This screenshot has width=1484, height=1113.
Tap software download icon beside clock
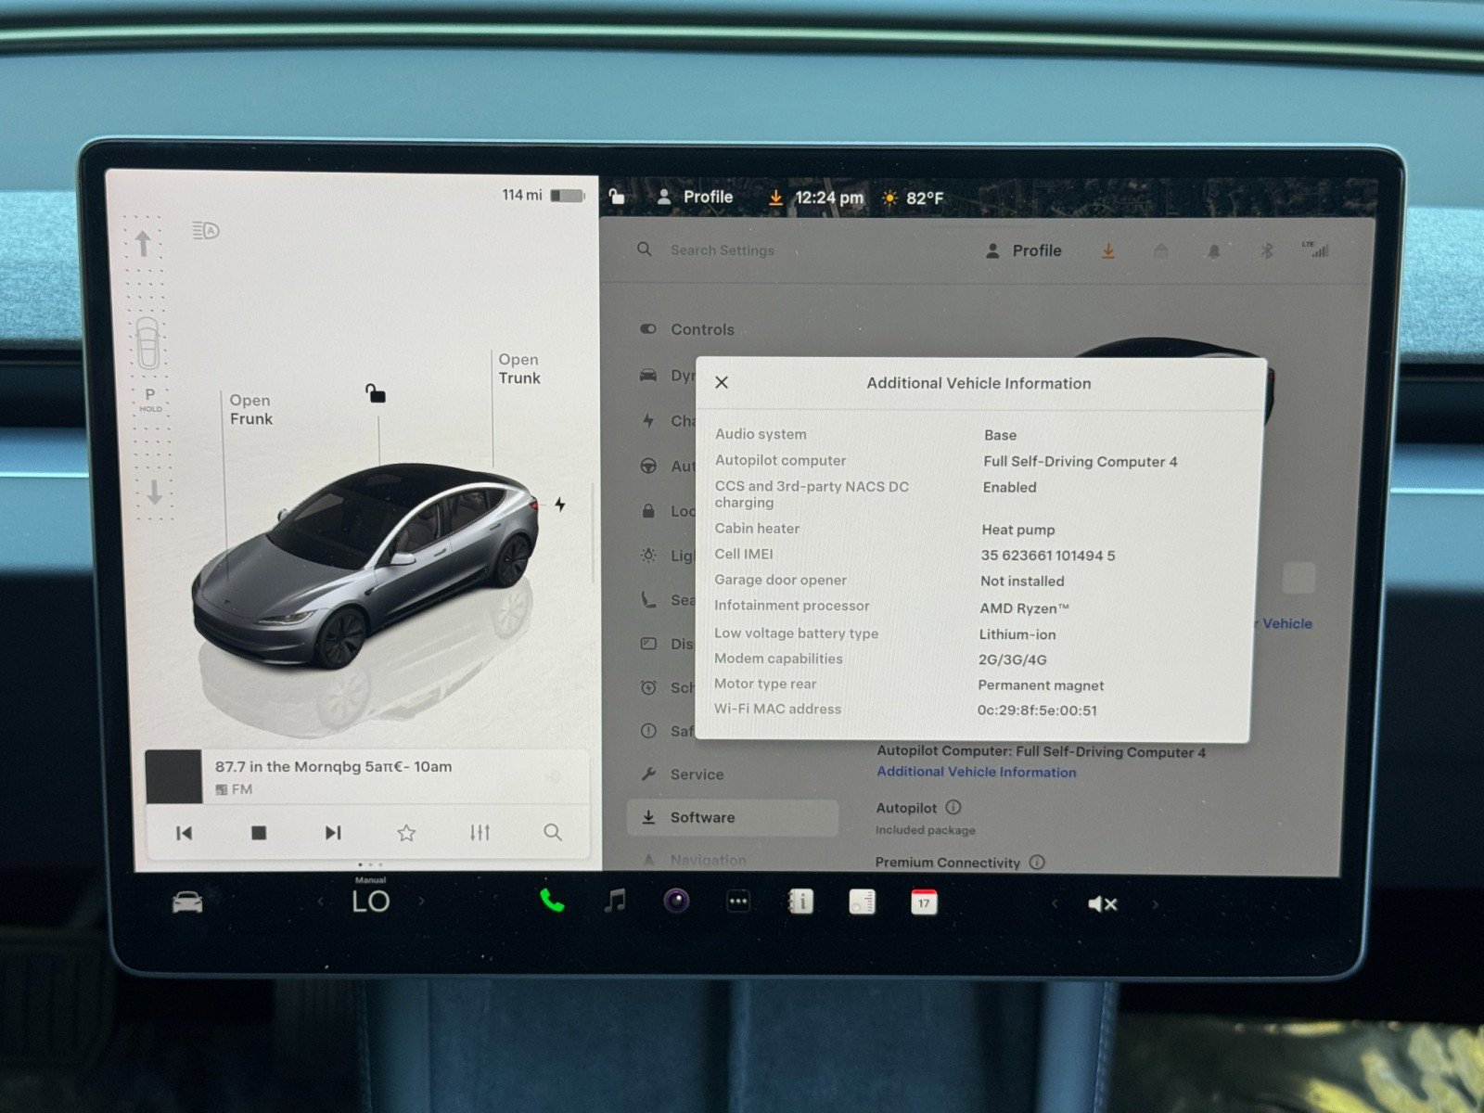coord(775,198)
